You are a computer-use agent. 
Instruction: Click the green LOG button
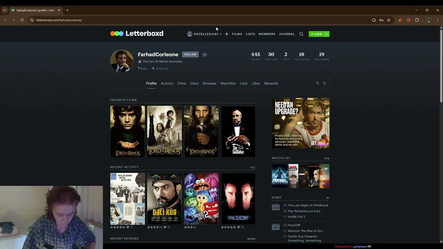click(x=316, y=34)
